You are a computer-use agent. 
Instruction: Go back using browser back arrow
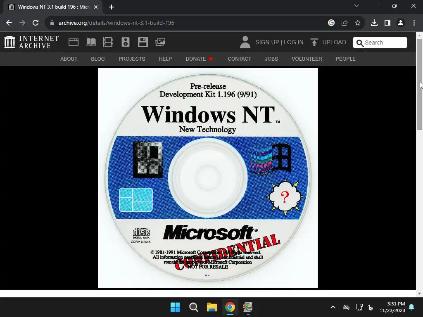click(9, 23)
